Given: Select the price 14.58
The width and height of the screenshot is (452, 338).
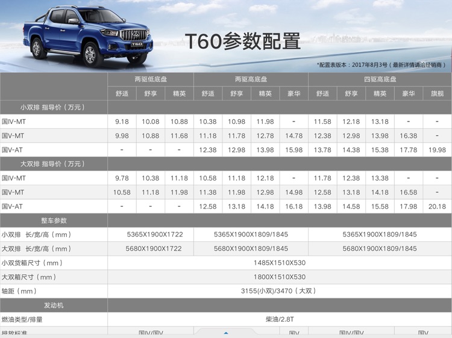Looking at the screenshot, I should (x=351, y=206).
